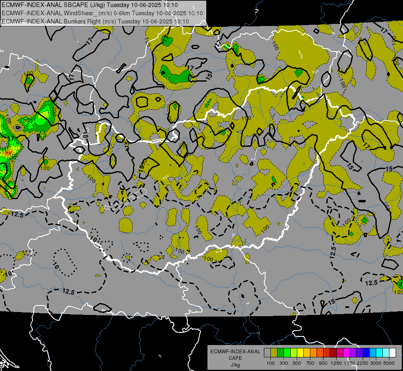Click the 1750 tick label under legend

click(x=349, y=363)
